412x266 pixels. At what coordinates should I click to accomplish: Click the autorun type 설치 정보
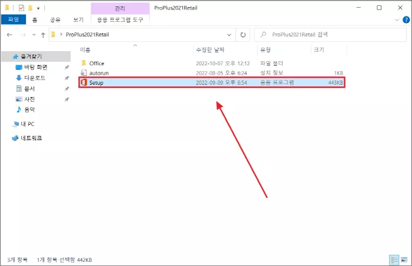click(271, 73)
